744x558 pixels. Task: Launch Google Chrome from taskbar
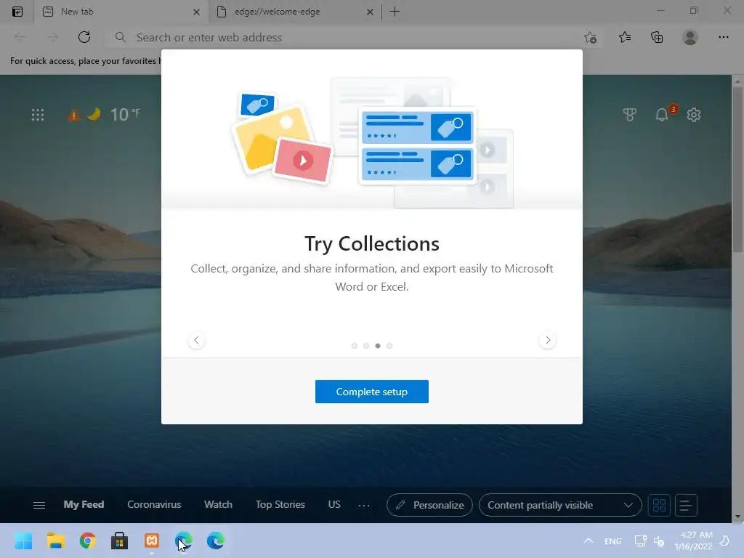coord(88,541)
